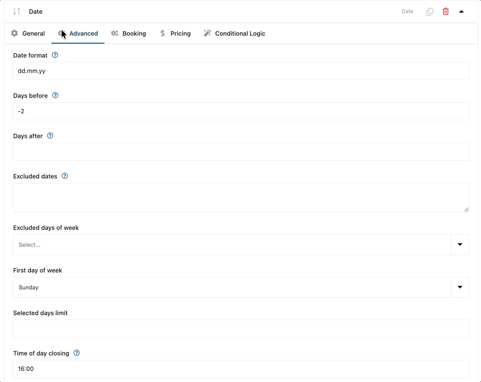This screenshot has width=481, height=382.
Task: Click the Selected days limit input field
Action: click(240, 328)
